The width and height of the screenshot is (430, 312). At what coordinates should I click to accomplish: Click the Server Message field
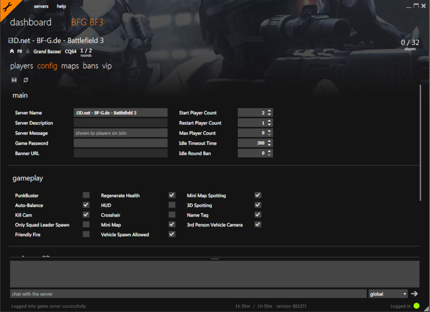[x=121, y=133]
